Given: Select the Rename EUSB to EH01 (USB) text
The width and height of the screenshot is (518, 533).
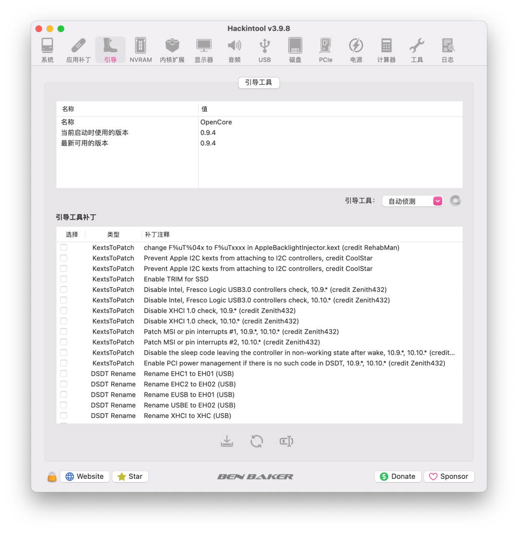Looking at the screenshot, I should click(189, 394).
